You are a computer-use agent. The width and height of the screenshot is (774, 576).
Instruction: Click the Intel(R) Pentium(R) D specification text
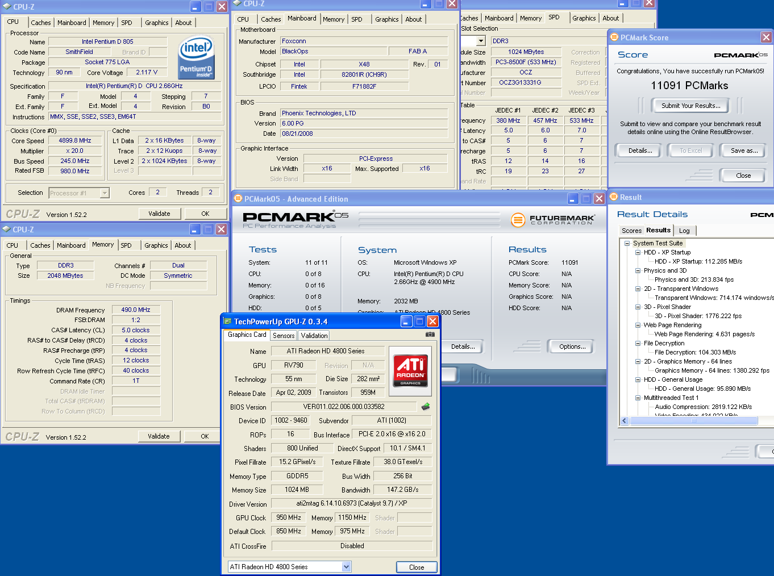pyautogui.click(x=134, y=86)
